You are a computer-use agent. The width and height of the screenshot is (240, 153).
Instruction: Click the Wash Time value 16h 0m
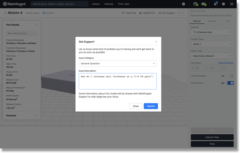[x=10, y=67]
